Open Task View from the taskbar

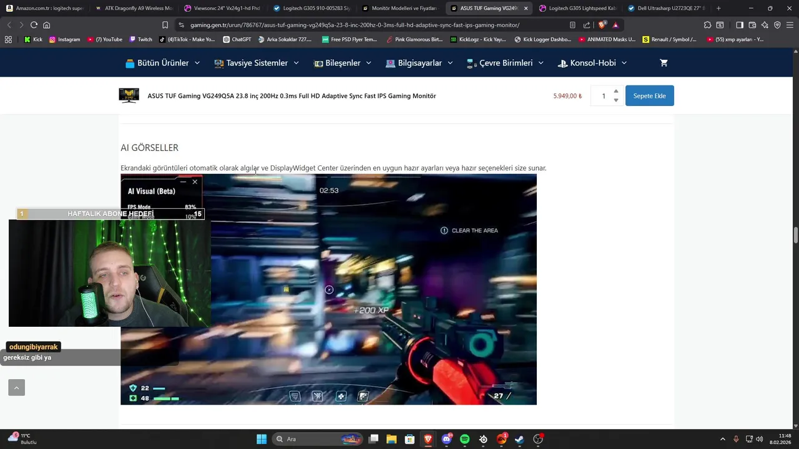(373, 439)
